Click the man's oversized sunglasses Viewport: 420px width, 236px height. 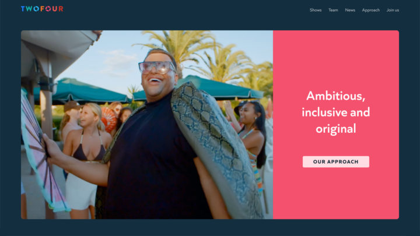157,67
